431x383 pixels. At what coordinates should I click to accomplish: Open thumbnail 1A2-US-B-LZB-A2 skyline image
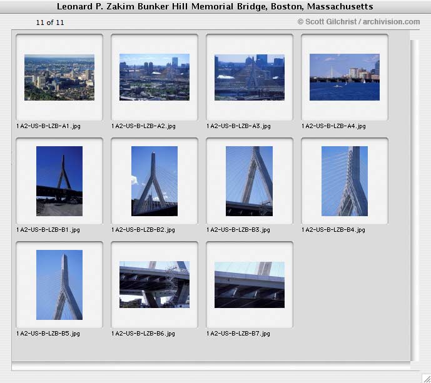[155, 77]
